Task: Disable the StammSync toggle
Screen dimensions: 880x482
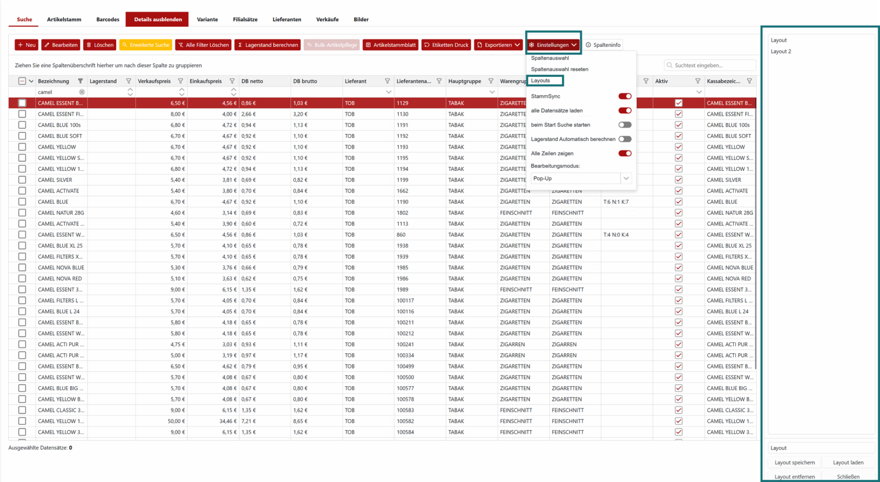Action: click(x=625, y=96)
